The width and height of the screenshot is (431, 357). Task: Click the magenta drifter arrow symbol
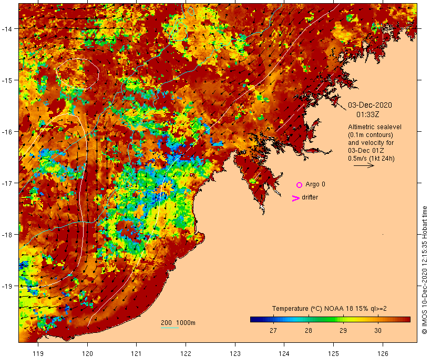[x=295, y=198]
